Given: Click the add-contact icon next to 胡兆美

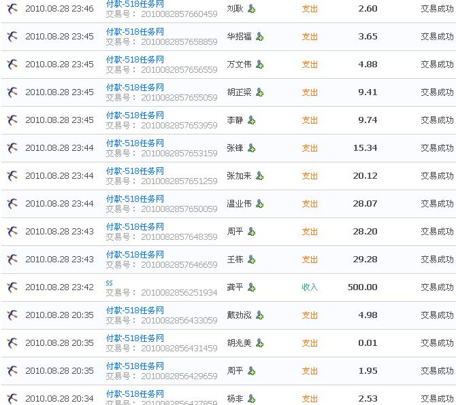Looking at the screenshot, I should tap(259, 343).
